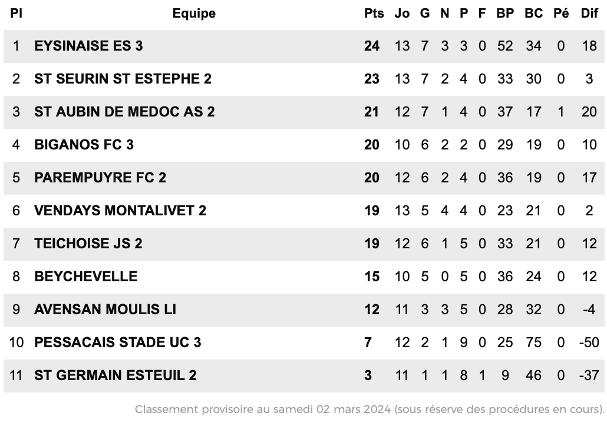This screenshot has width=607, height=426.
Task: Select the BP column header
Action: click(505, 13)
